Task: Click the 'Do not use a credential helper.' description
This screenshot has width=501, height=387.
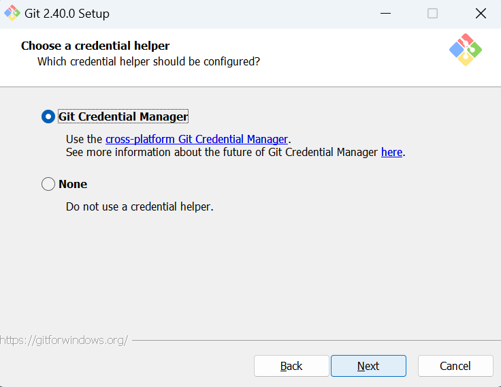Action: 140,206
